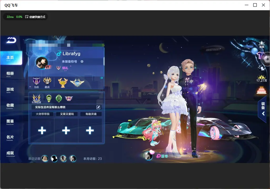Click the back arrow logo icon
The width and height of the screenshot is (270, 189).
click(x=11, y=40)
